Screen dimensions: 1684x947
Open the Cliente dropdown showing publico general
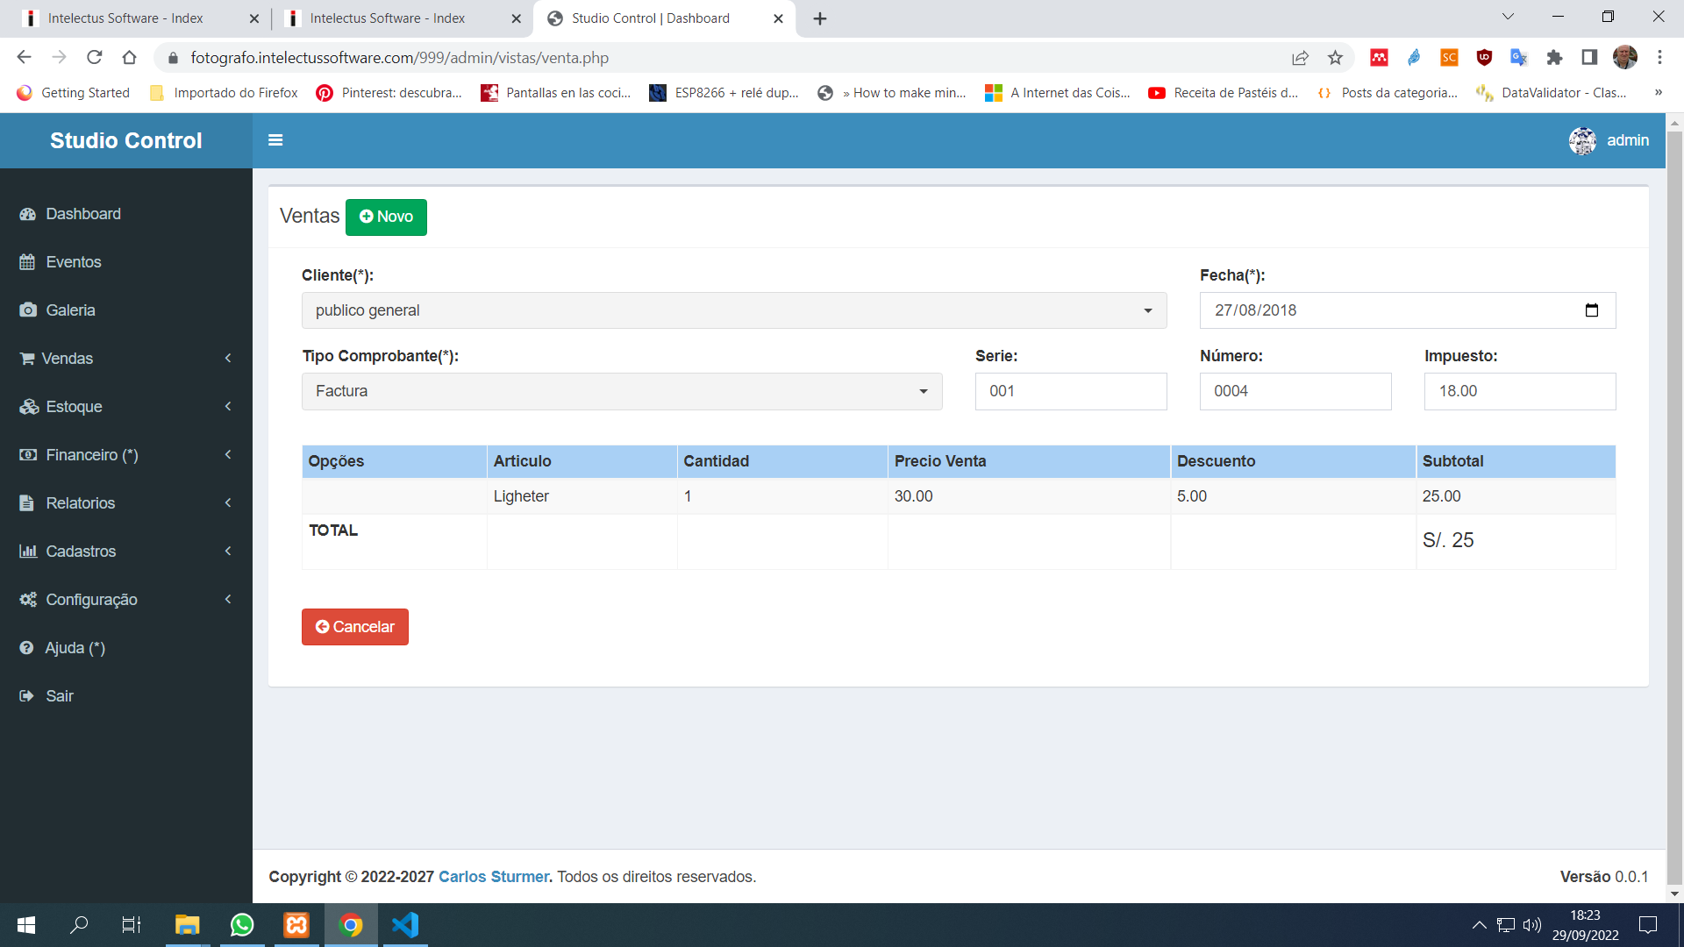[734, 310]
